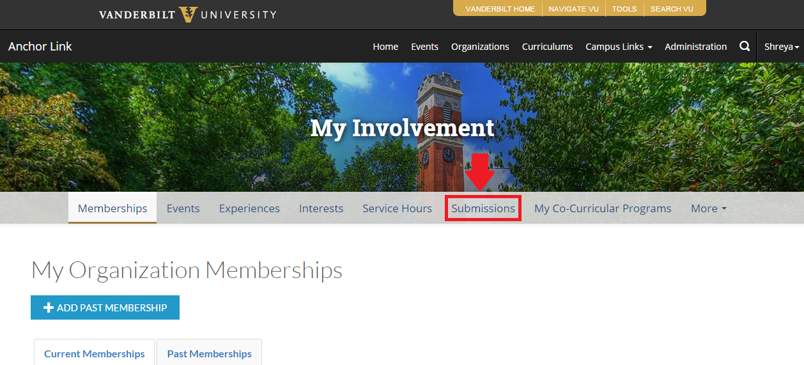Expand the Campus Links menu
The image size is (804, 365).
tap(618, 47)
